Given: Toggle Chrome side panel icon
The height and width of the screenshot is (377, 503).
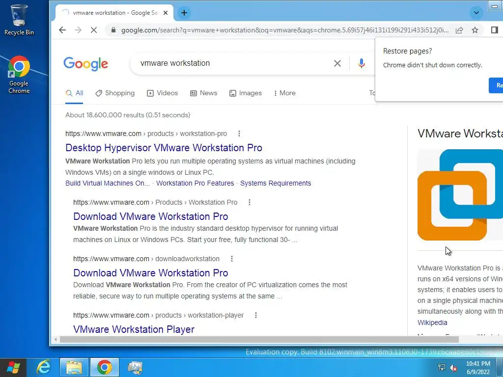Looking at the screenshot, I should [x=494, y=30].
